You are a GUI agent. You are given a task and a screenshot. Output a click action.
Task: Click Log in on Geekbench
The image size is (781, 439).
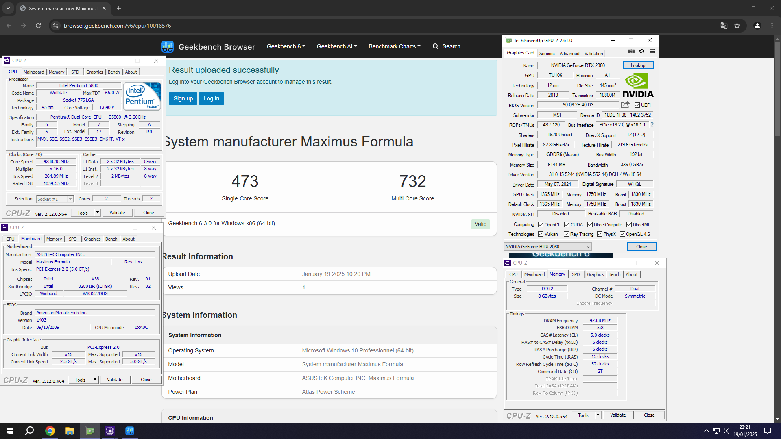tap(212, 98)
